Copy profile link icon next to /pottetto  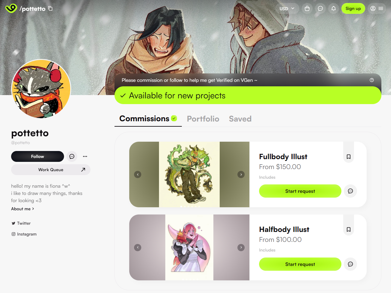[50, 8]
